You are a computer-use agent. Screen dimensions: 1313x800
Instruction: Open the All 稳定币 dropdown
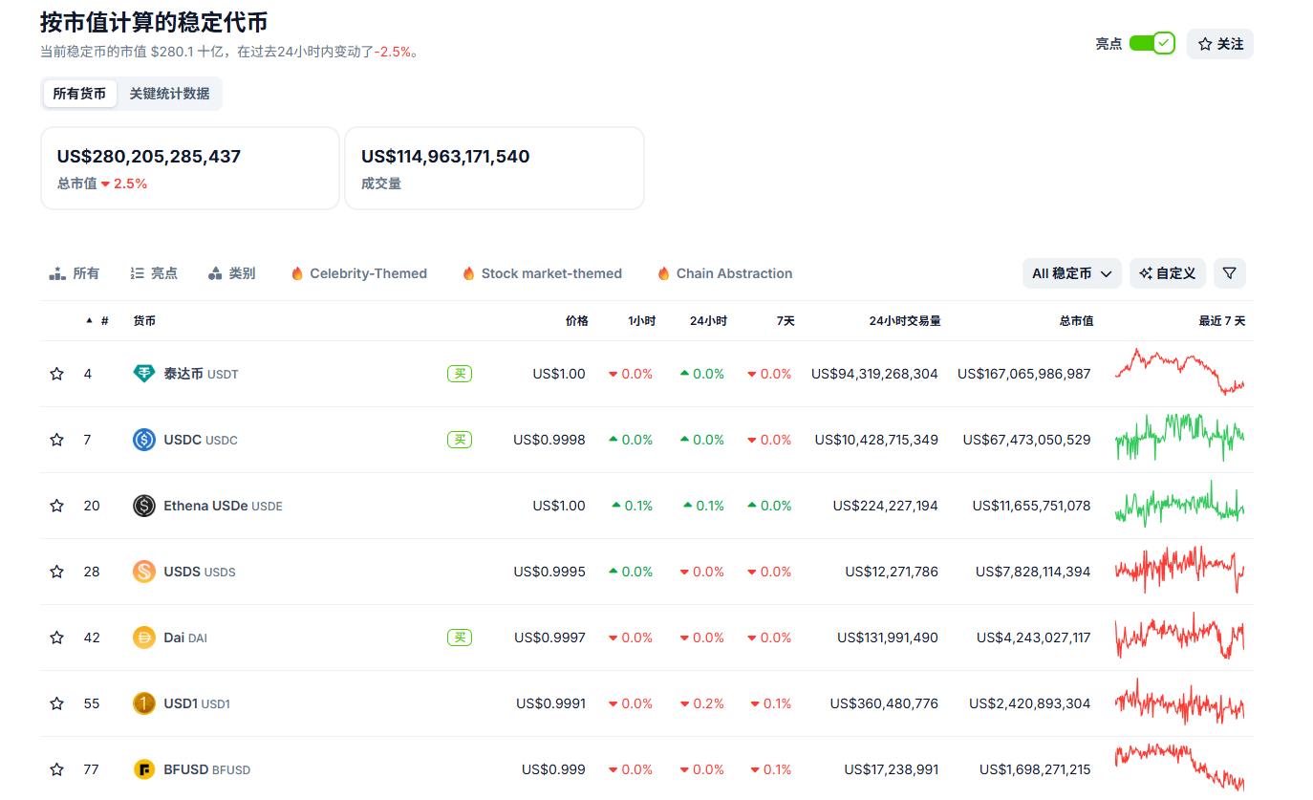pyautogui.click(x=1071, y=273)
